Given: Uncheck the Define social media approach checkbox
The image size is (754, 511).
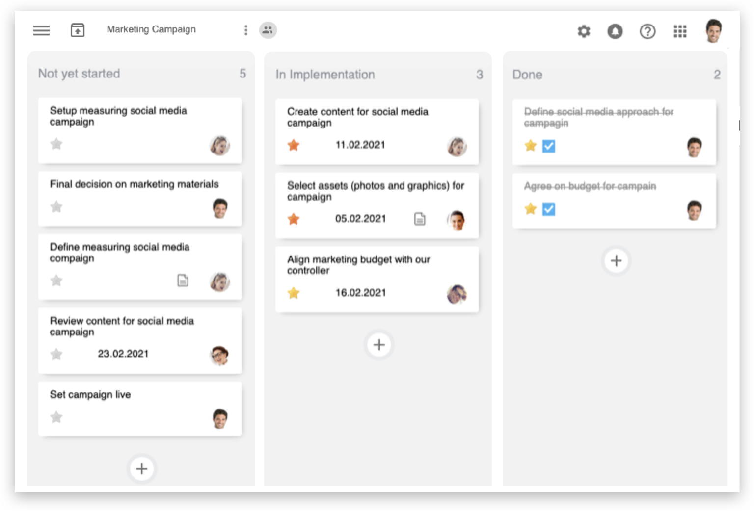Looking at the screenshot, I should point(548,146).
